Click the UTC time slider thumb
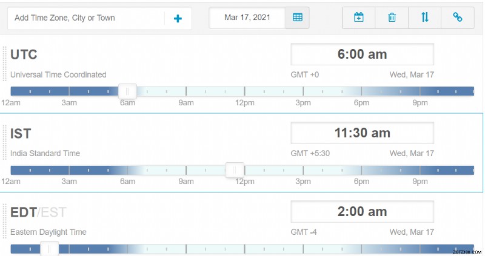The width and height of the screenshot is (485, 256). click(127, 91)
